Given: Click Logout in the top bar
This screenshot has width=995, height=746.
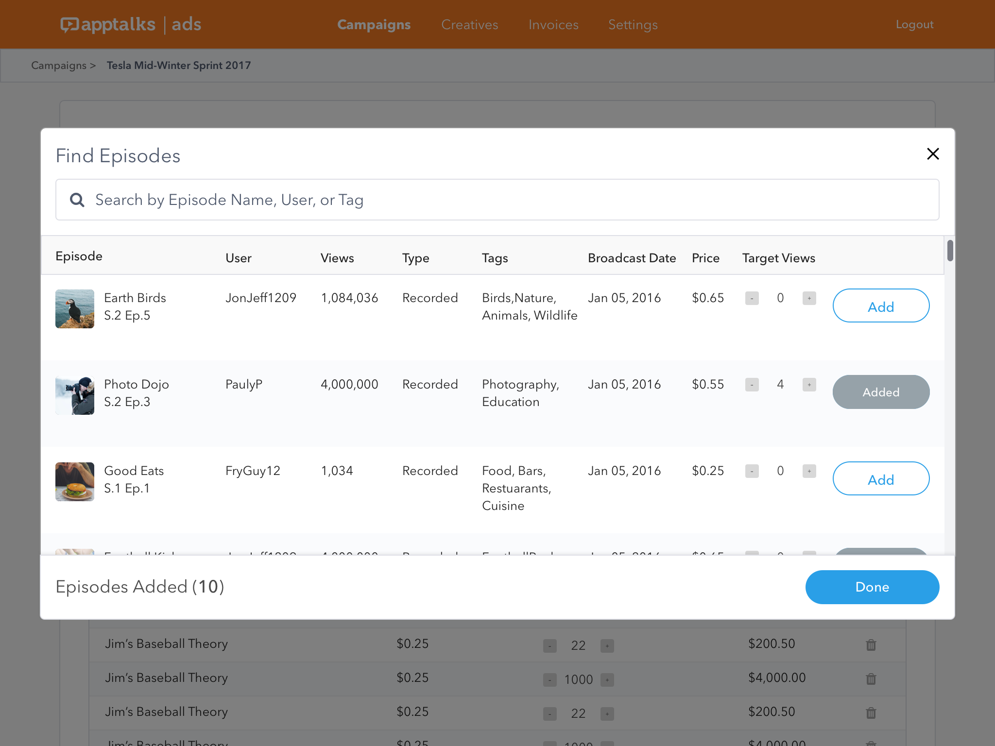Looking at the screenshot, I should pos(914,24).
